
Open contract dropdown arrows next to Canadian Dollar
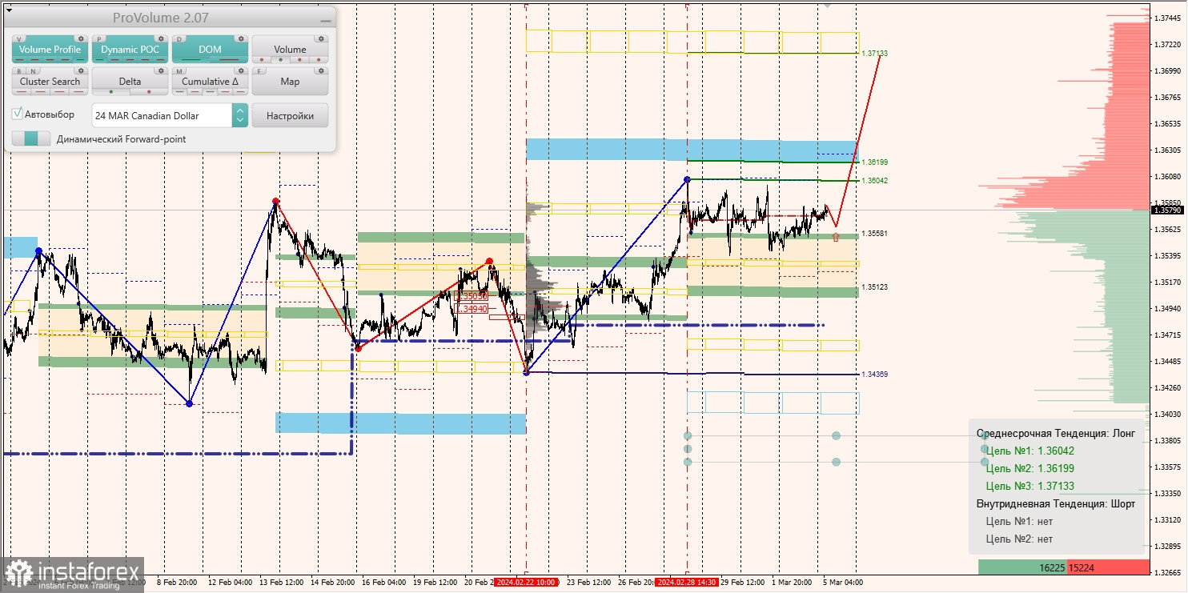coord(240,115)
